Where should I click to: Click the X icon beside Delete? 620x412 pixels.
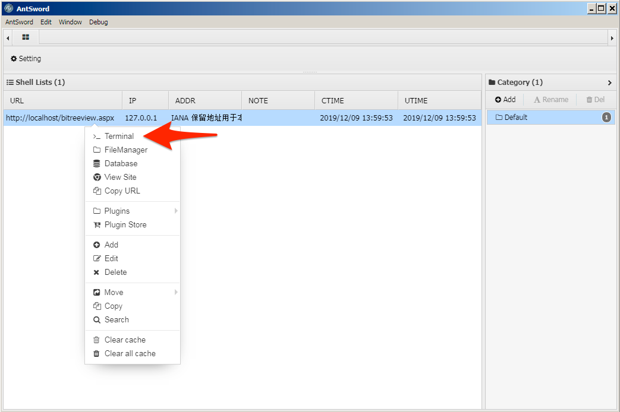(x=96, y=272)
